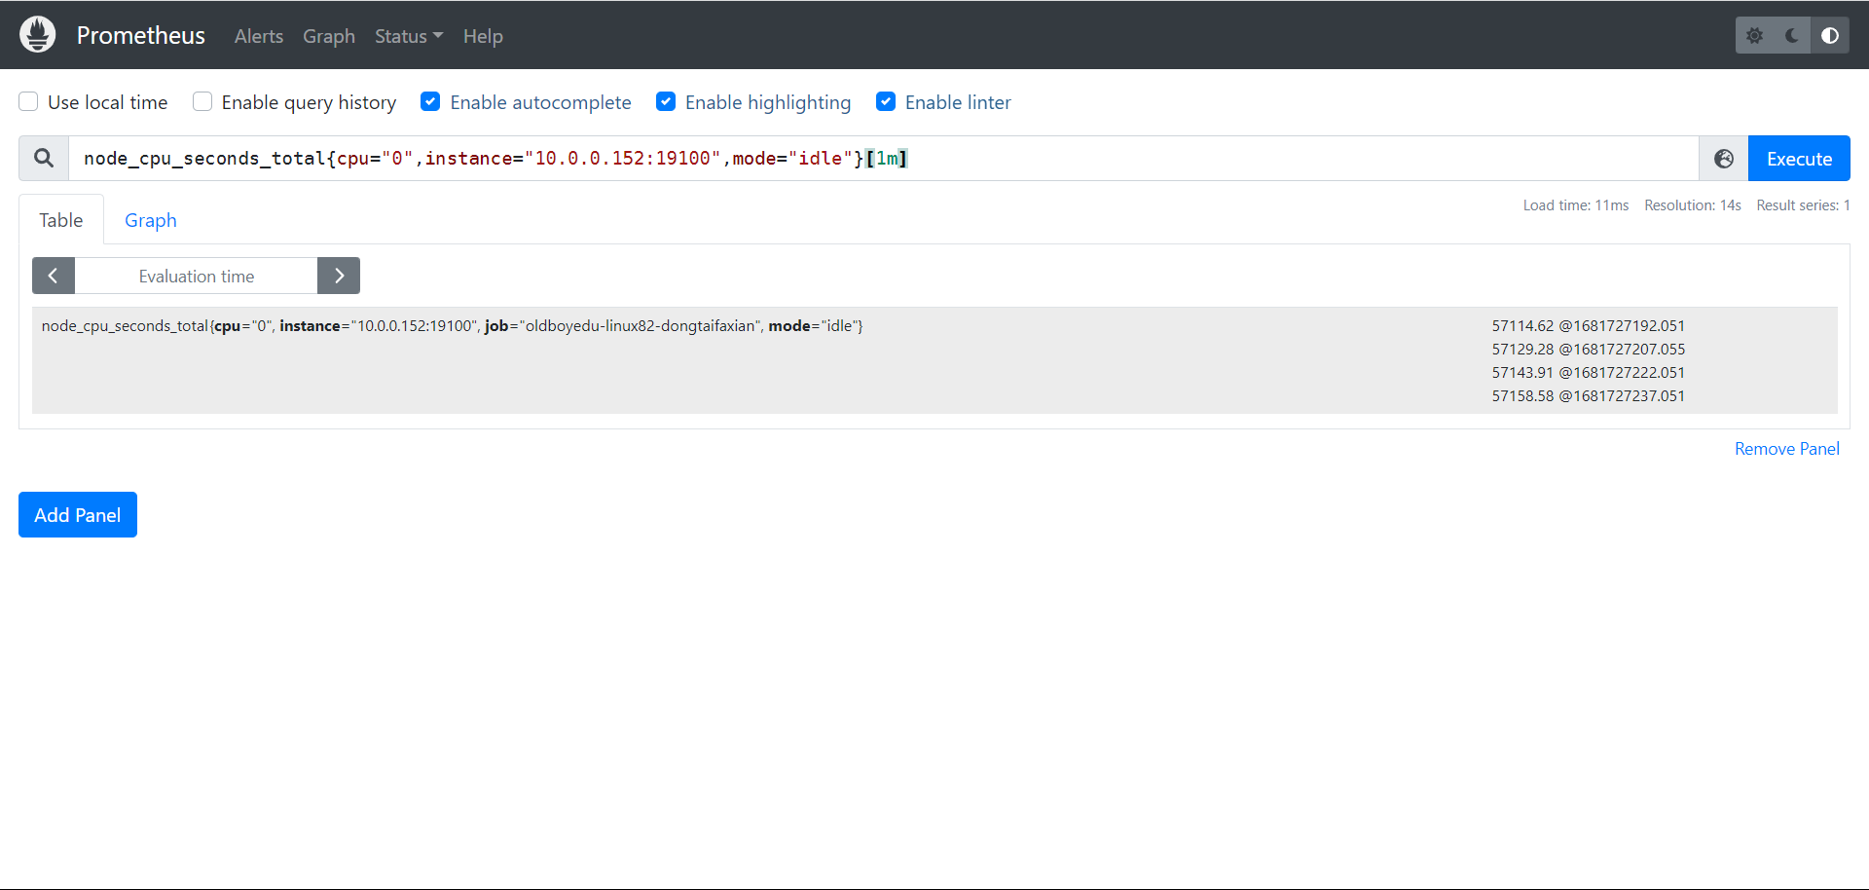Select value 57143.91 @1681727222.051
This screenshot has width=1869, height=890.
point(1589,373)
